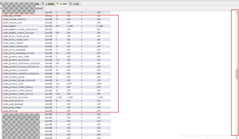The image size is (239, 139).
Task: Click the first 5.52M size of jade_member
Action: (69, 26)
